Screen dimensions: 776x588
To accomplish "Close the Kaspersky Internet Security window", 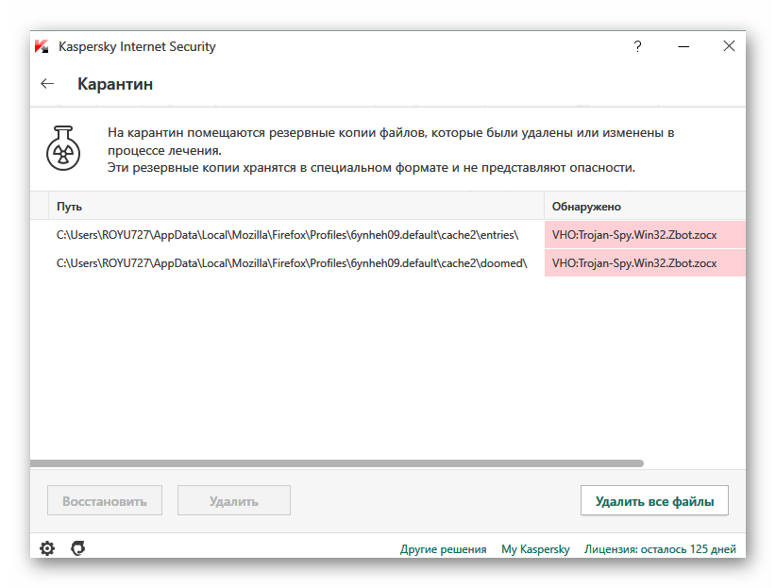I will pos(729,46).
